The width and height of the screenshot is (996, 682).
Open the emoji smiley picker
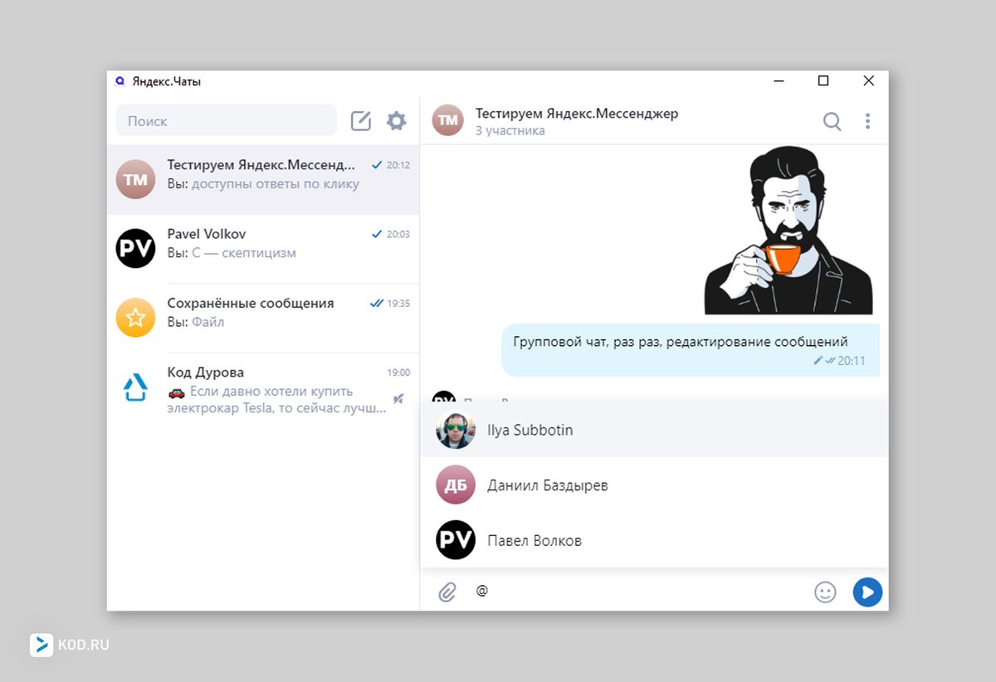click(825, 592)
